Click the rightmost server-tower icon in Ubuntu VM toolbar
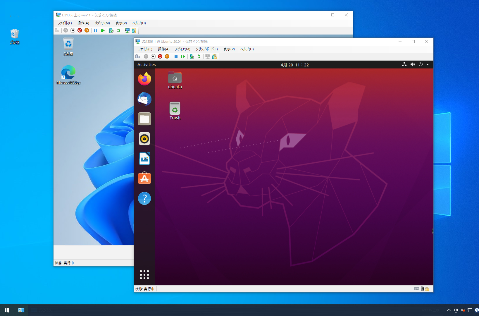479x316 pixels. pyautogui.click(x=215, y=56)
